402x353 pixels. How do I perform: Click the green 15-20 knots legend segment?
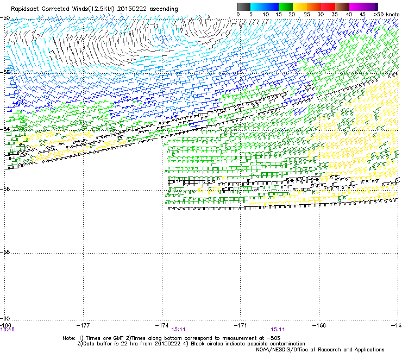click(286, 7)
